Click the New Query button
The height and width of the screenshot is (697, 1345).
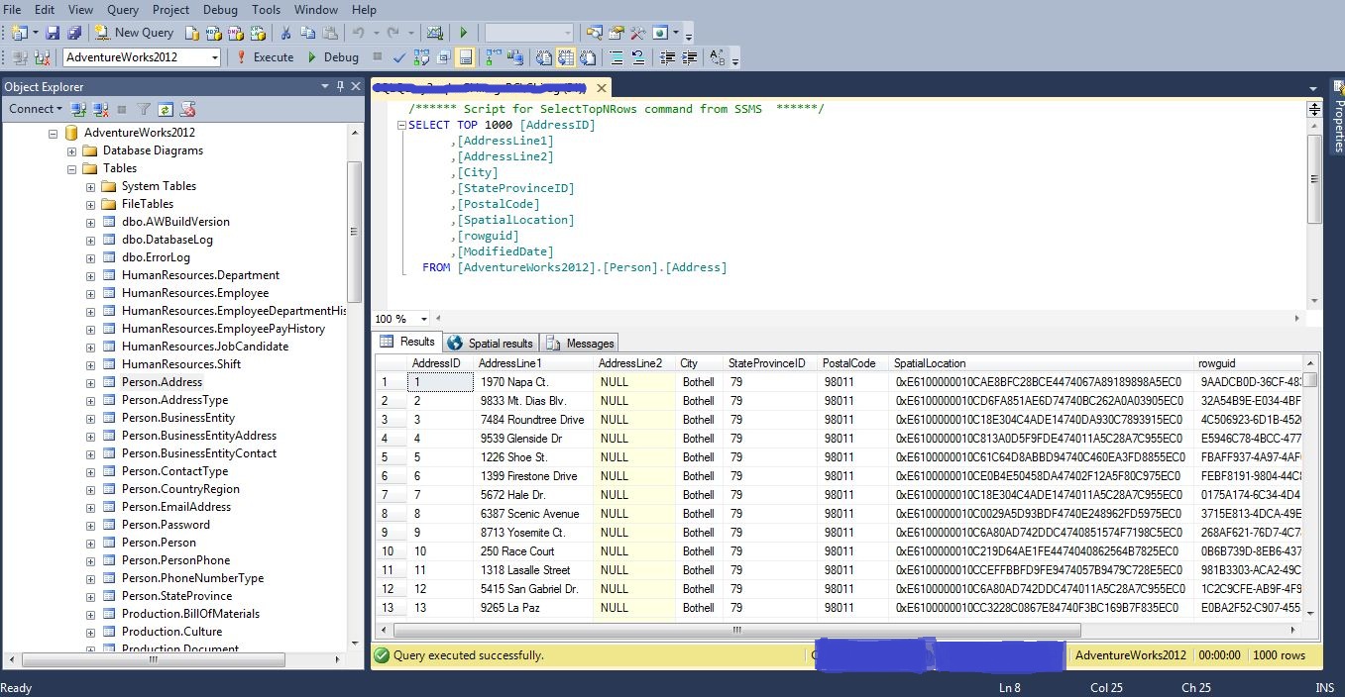pyautogui.click(x=134, y=33)
